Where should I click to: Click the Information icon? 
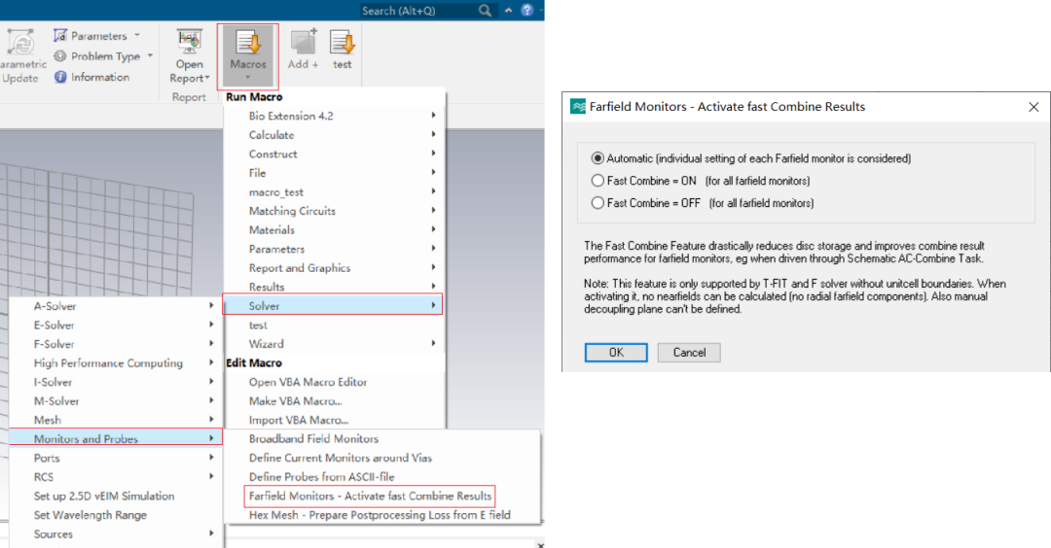pos(60,77)
